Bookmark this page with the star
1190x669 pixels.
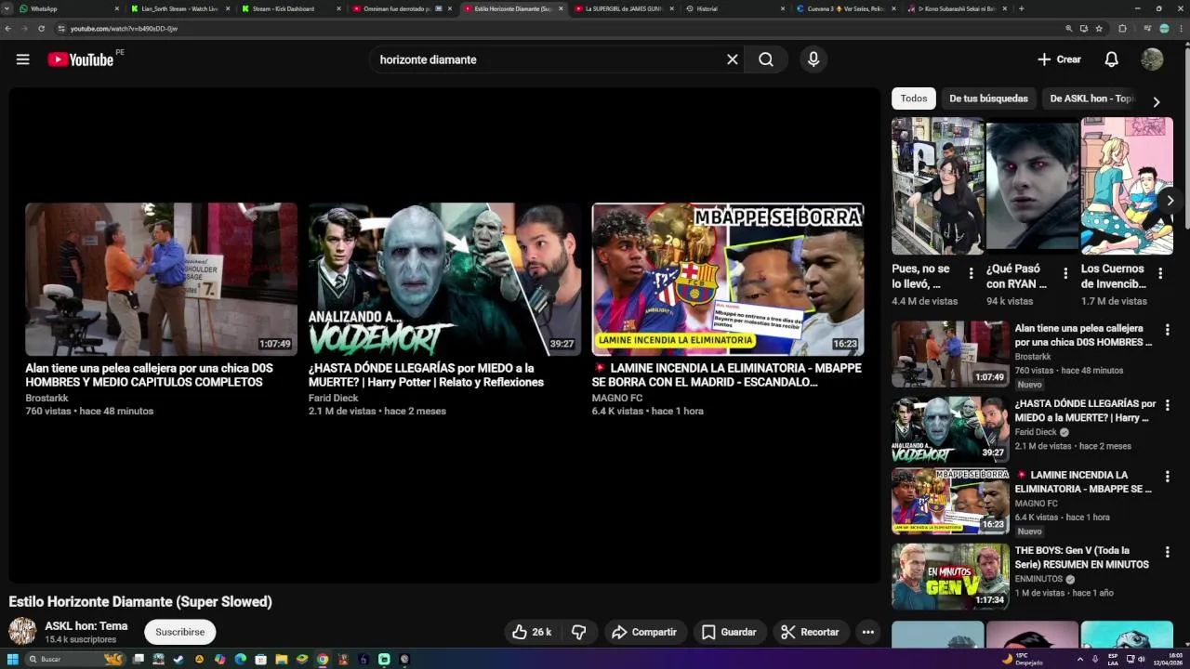pos(1099,29)
